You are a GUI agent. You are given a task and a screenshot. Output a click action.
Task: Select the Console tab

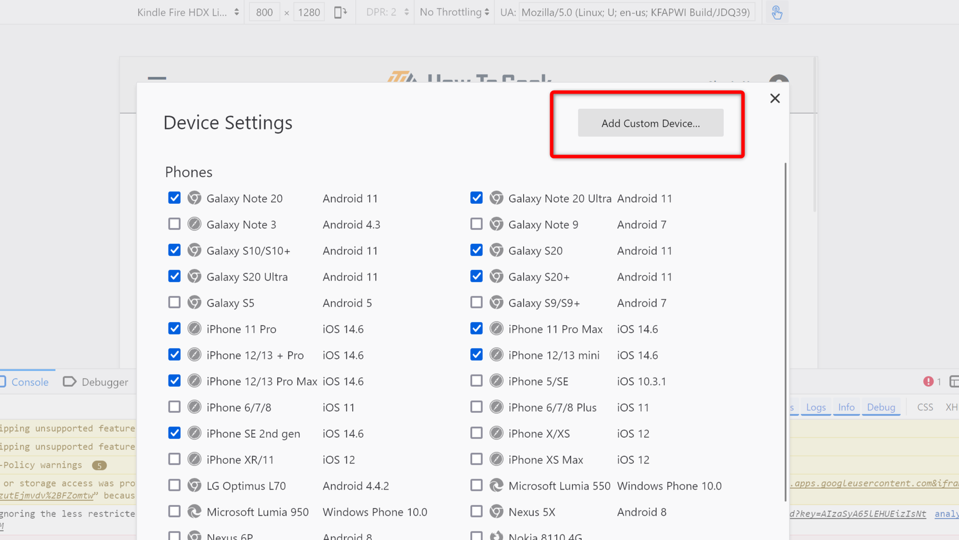pos(31,381)
